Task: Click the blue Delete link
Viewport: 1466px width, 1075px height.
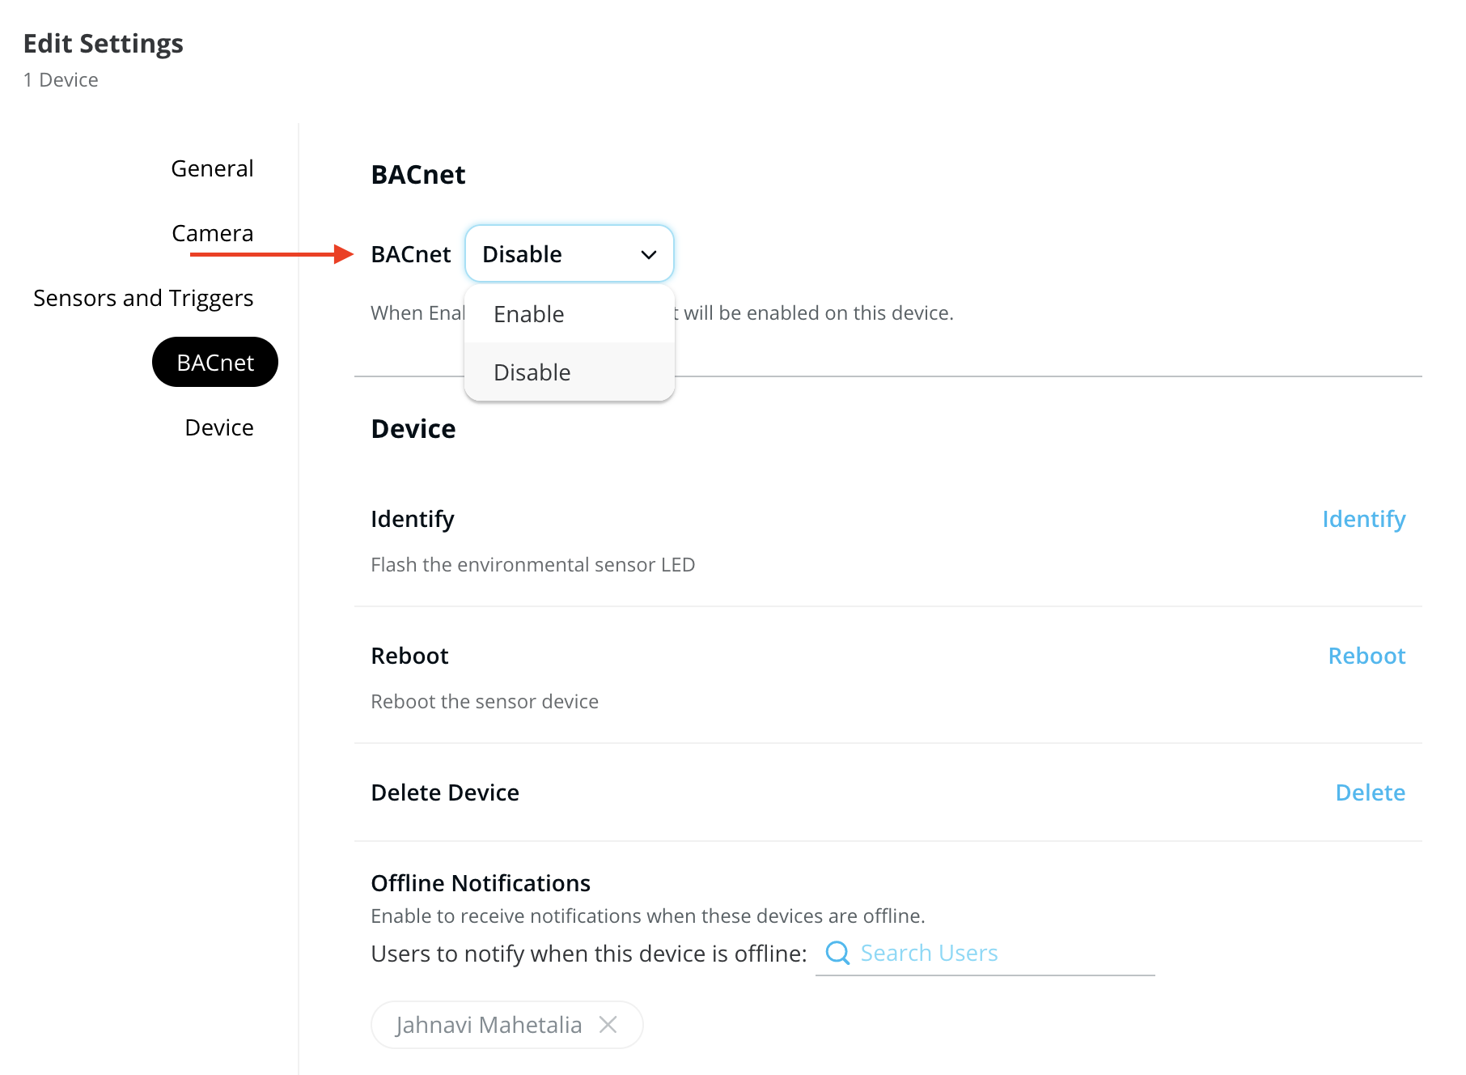Action: tap(1370, 792)
